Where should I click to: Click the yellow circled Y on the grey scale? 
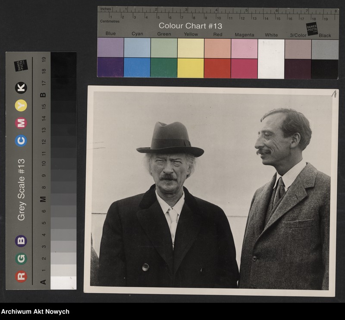21,106
